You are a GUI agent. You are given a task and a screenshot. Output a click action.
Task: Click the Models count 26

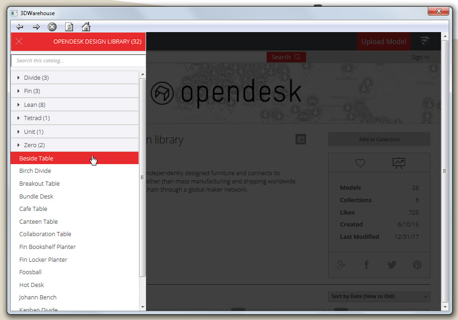[x=415, y=188]
